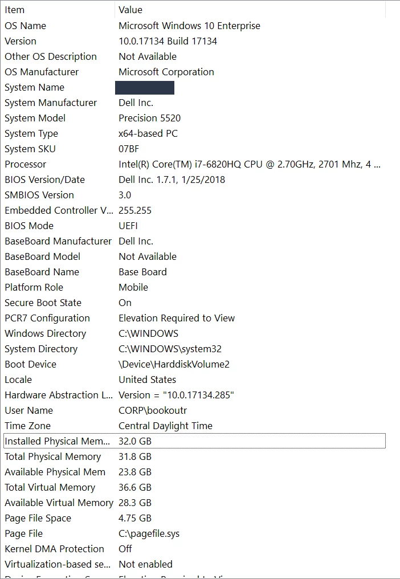
Task: Select BaseBoard Manufacturer row
Action: click(195, 241)
